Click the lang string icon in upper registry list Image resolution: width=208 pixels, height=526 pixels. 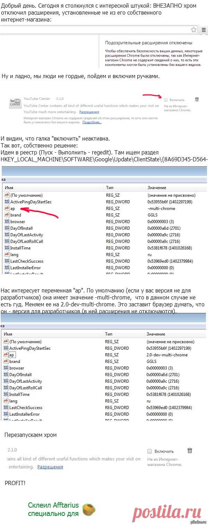(7, 254)
